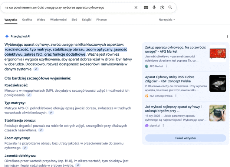
Task: Open image search with camera lens icon
Action: pyautogui.click(x=162, y=7)
